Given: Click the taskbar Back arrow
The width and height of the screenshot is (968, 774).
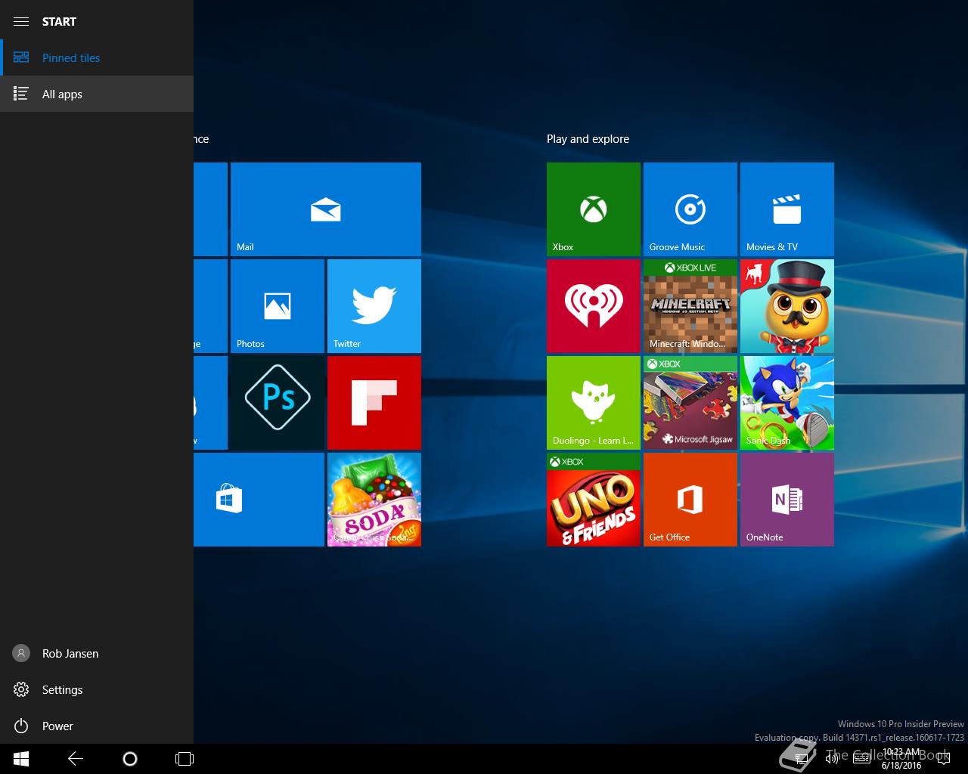Looking at the screenshot, I should click(76, 759).
